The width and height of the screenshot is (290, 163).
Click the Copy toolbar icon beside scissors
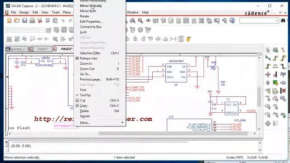(x=48, y=20)
